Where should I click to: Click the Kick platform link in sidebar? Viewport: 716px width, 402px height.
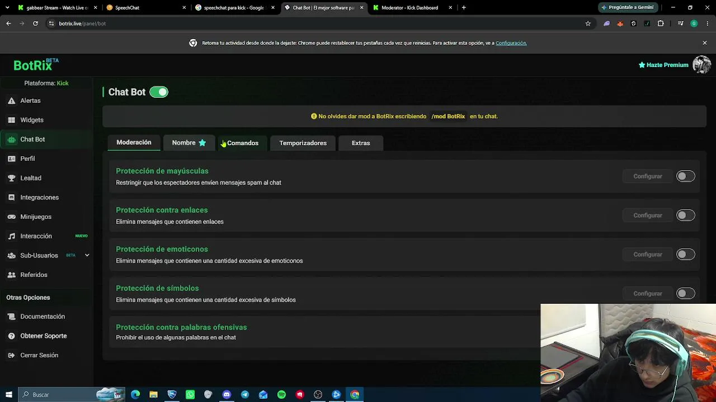[x=63, y=83]
